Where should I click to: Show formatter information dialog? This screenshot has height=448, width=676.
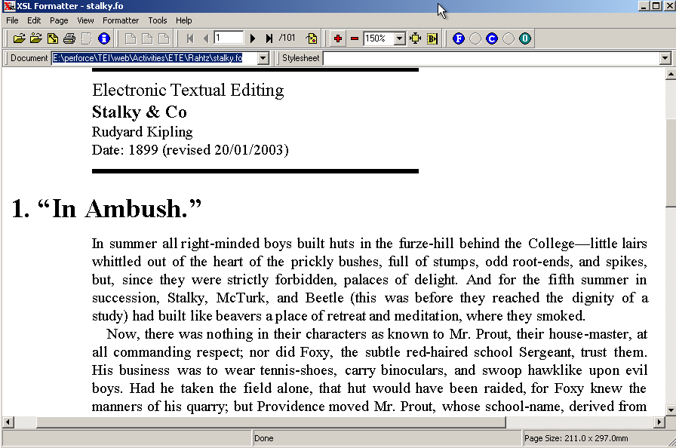tap(103, 38)
